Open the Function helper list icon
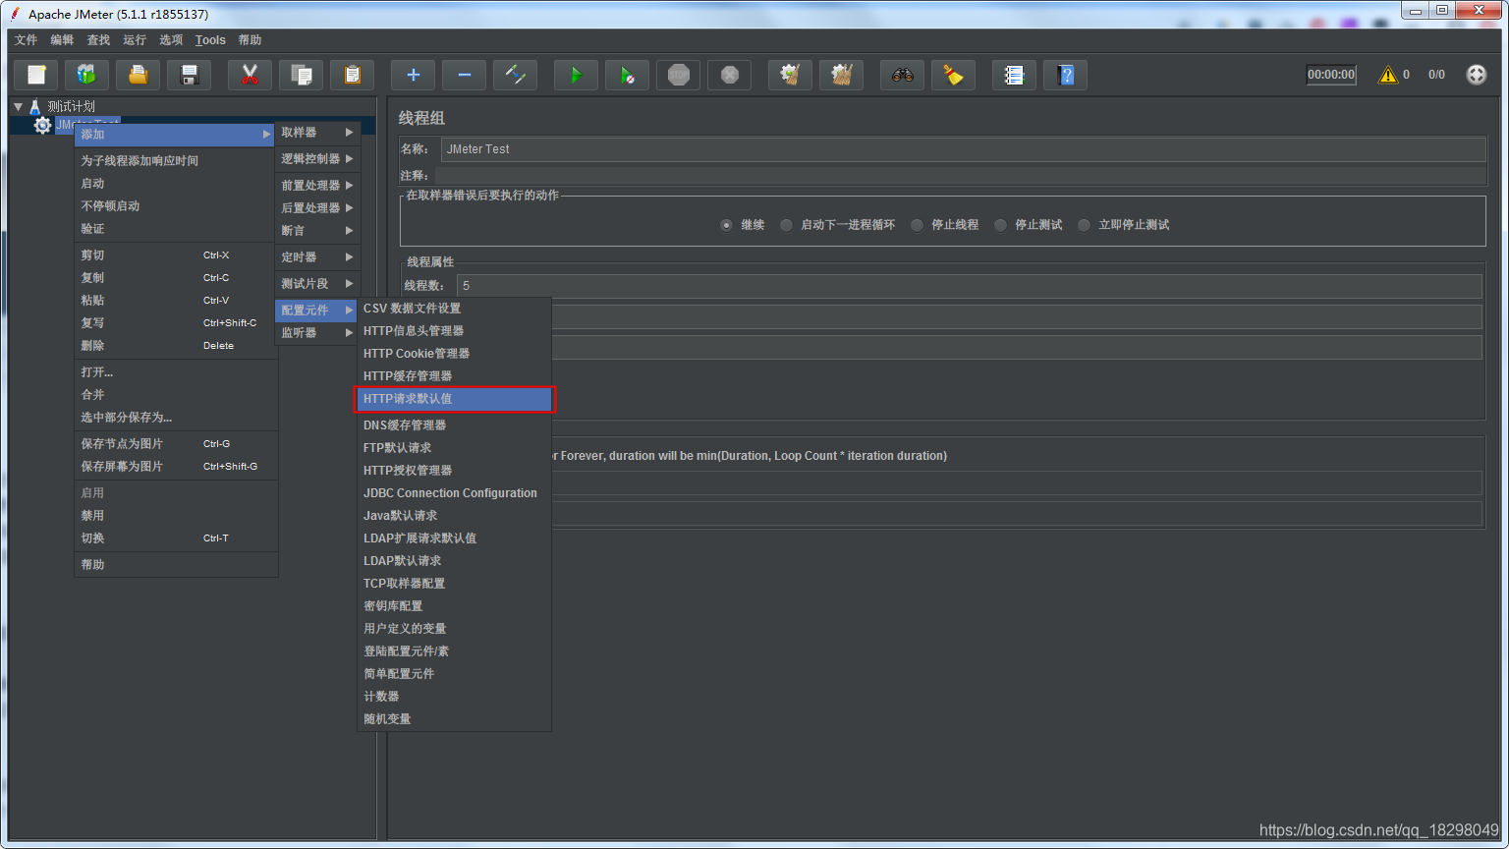The height and width of the screenshot is (849, 1509). tap(1015, 75)
